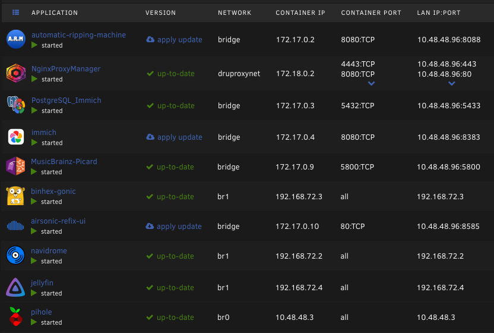This screenshot has width=494, height=333.
Task: Click the immich pinwheel app icon
Action: point(16,137)
